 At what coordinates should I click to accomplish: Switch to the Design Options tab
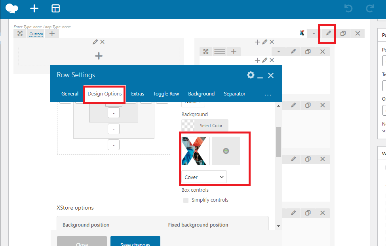coord(105,93)
